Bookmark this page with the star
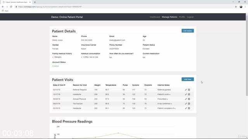The height and width of the screenshot is (139, 248). [x=236, y=7]
